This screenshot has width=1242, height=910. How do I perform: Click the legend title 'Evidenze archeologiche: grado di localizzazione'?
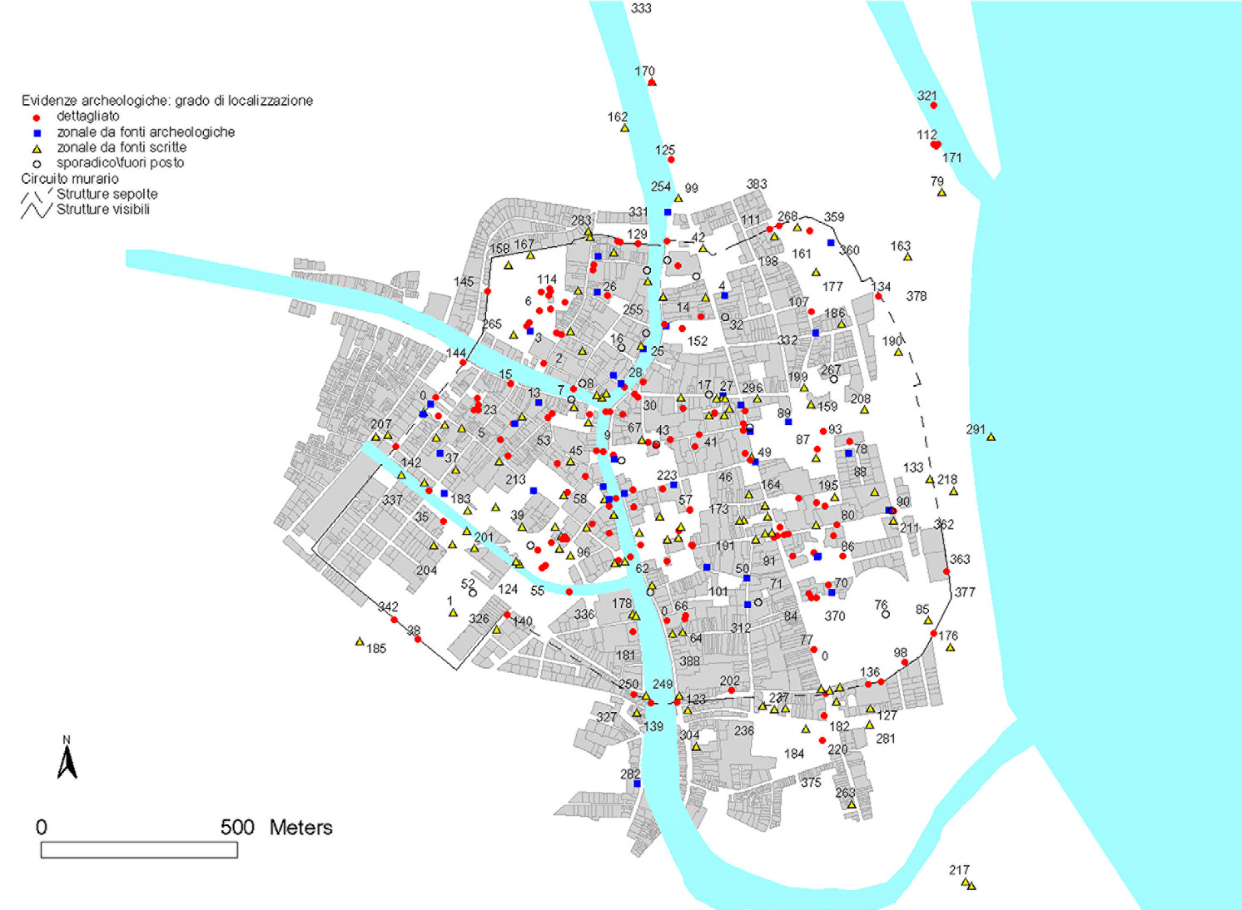tap(167, 101)
